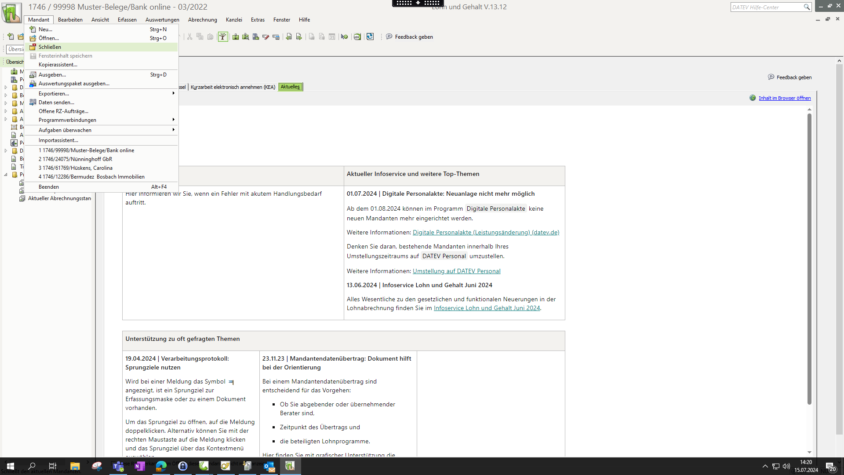Open Inhalt im Browser öffnen link
This screenshot has width=844, height=475.
click(784, 98)
